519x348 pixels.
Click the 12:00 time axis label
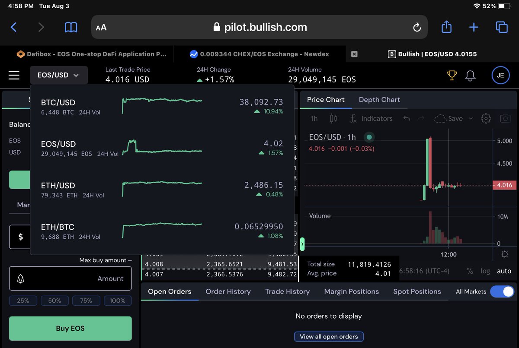pyautogui.click(x=449, y=254)
